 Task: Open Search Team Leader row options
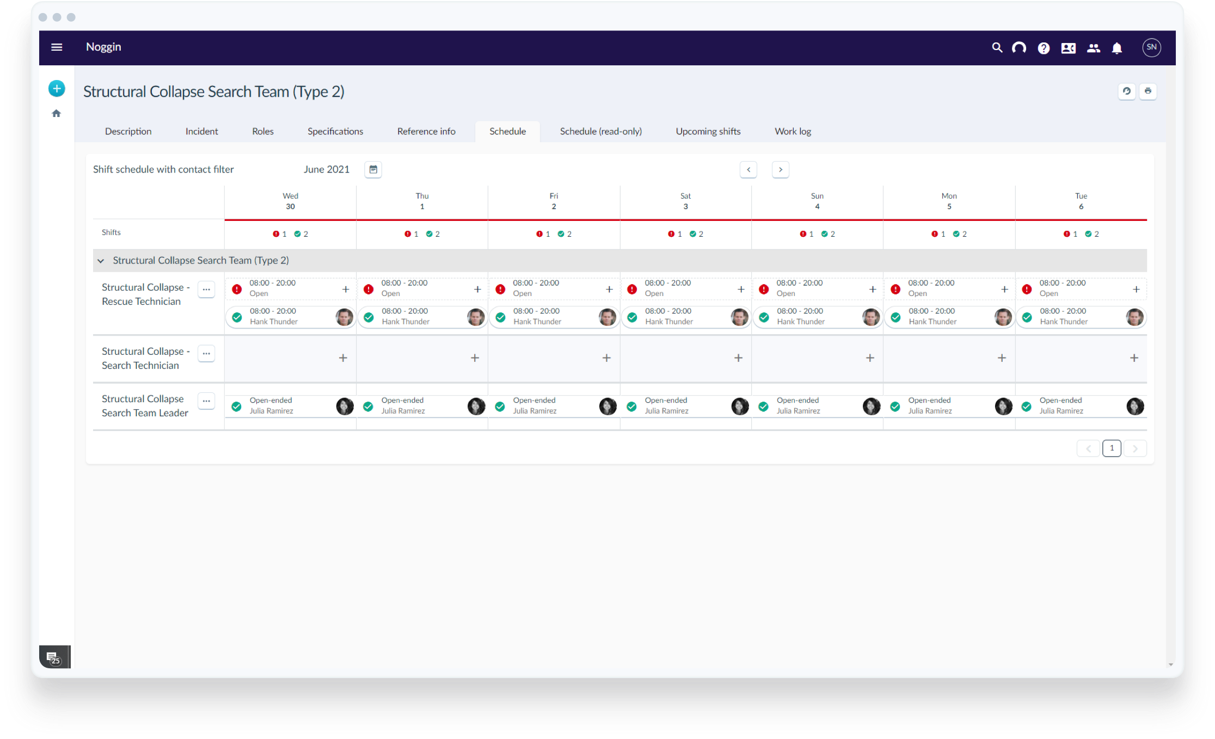tap(206, 401)
